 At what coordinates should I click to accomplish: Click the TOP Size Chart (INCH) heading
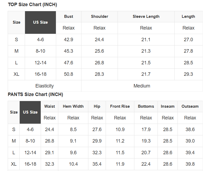[32, 5]
